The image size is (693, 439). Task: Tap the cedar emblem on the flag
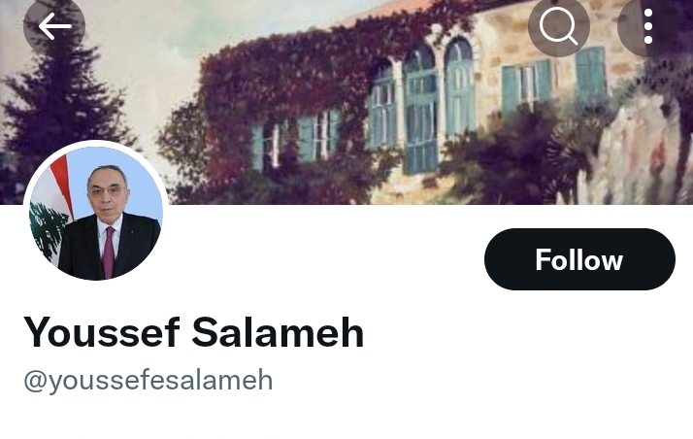pos(49,230)
